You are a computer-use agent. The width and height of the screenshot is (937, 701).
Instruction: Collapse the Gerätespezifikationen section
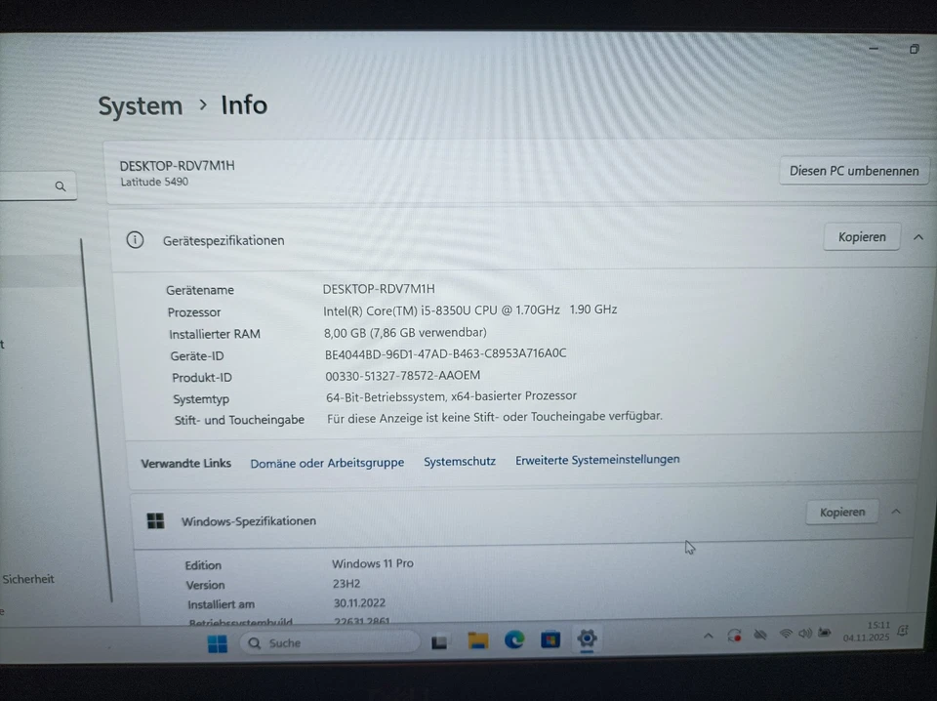pyautogui.click(x=917, y=236)
